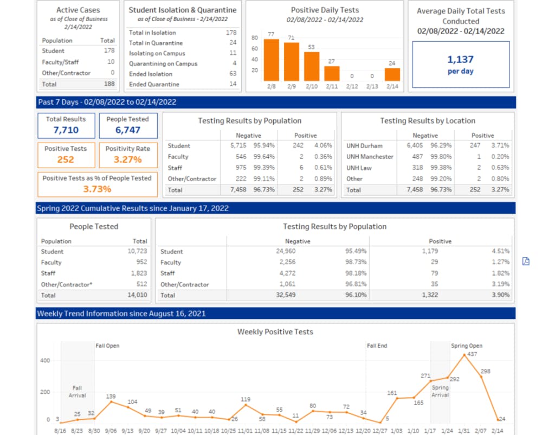Click the 161 data point at 1/03
Viewport: 542px width, 435px height.
(397, 398)
